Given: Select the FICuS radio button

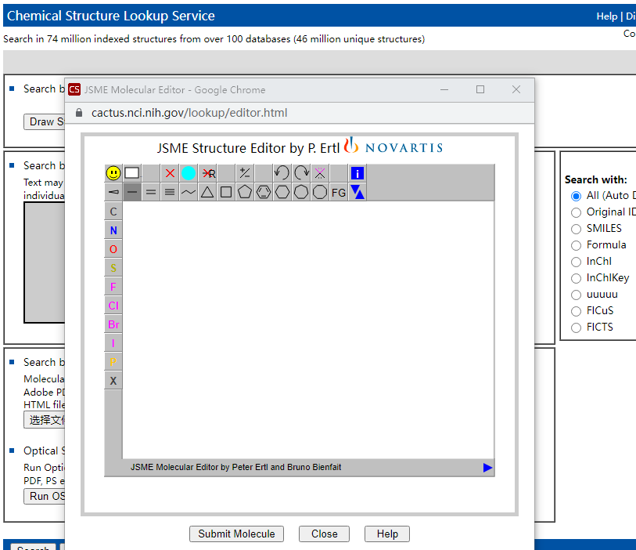Looking at the screenshot, I should (x=576, y=311).
